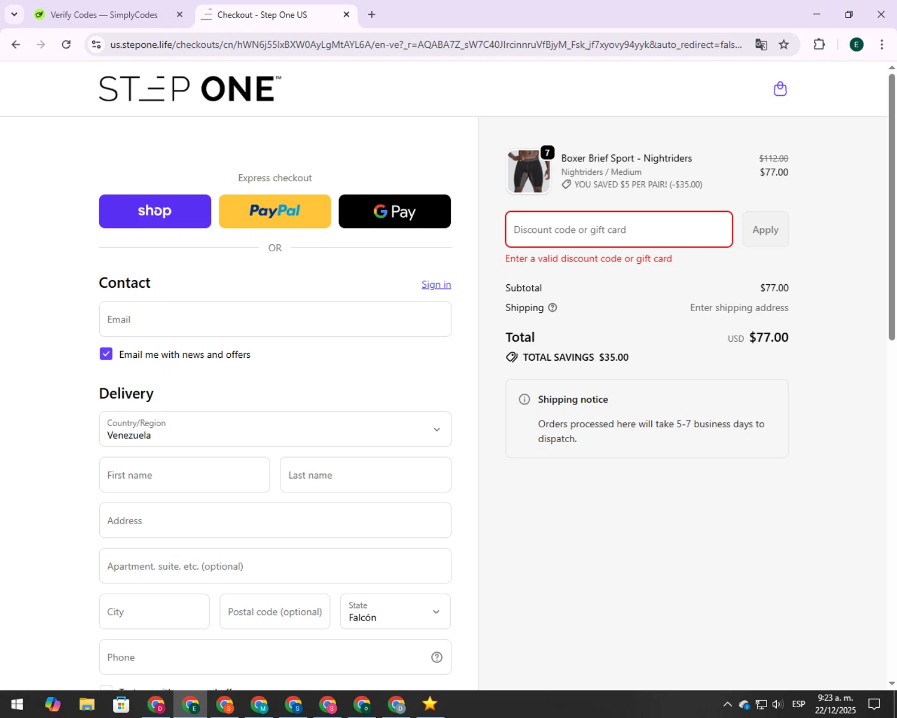Reload the checkout page
This screenshot has height=718, width=897.
[x=66, y=44]
